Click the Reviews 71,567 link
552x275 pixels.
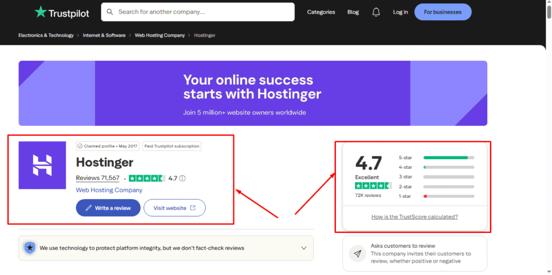point(98,178)
